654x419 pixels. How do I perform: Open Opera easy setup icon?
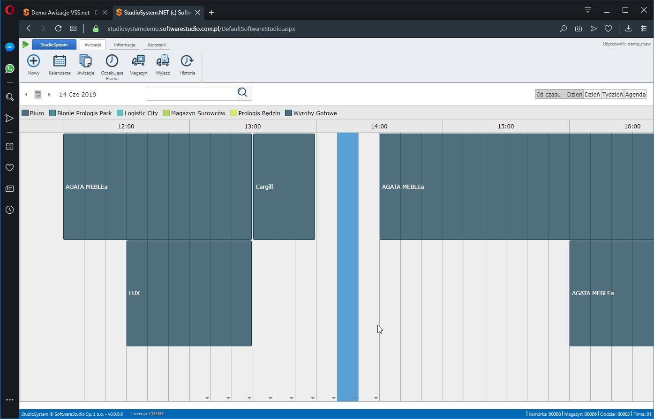tap(644, 29)
